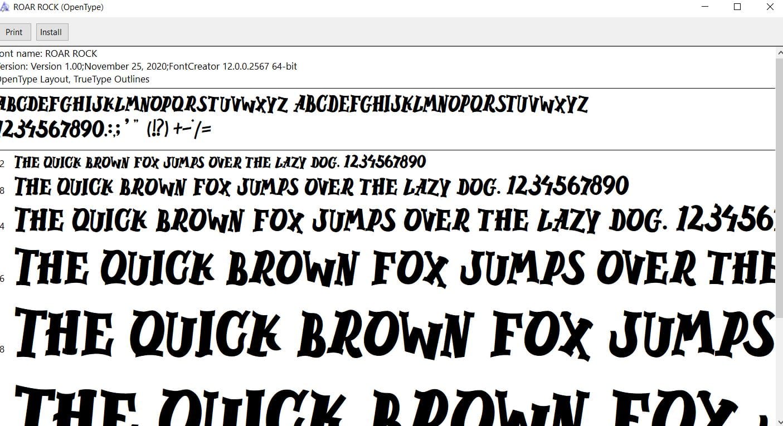Image resolution: width=783 pixels, height=426 pixels.
Task: Select the 'Font name: ROAR ROCK' line
Action: click(48, 53)
